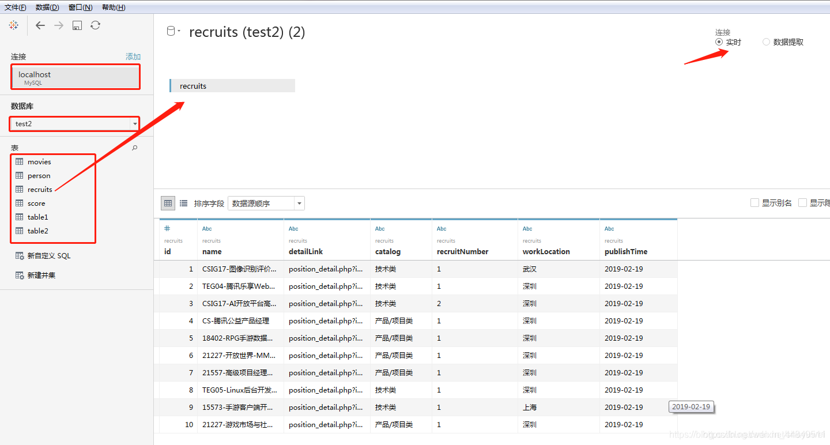Click name cell starting with TEG05-Linux后台开发

[240, 390]
